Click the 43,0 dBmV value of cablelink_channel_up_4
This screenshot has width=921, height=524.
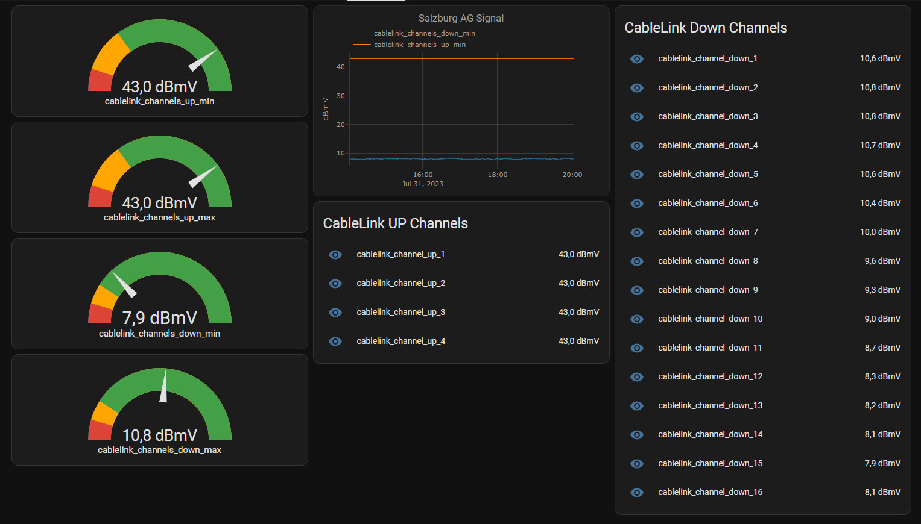(578, 341)
